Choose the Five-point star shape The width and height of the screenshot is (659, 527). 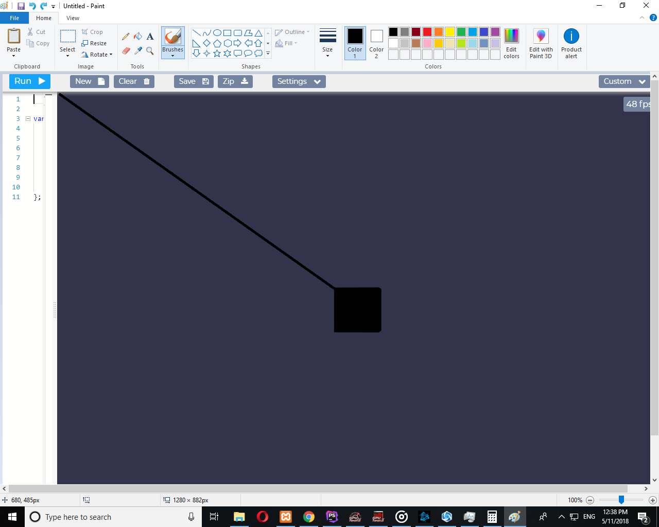217,53
